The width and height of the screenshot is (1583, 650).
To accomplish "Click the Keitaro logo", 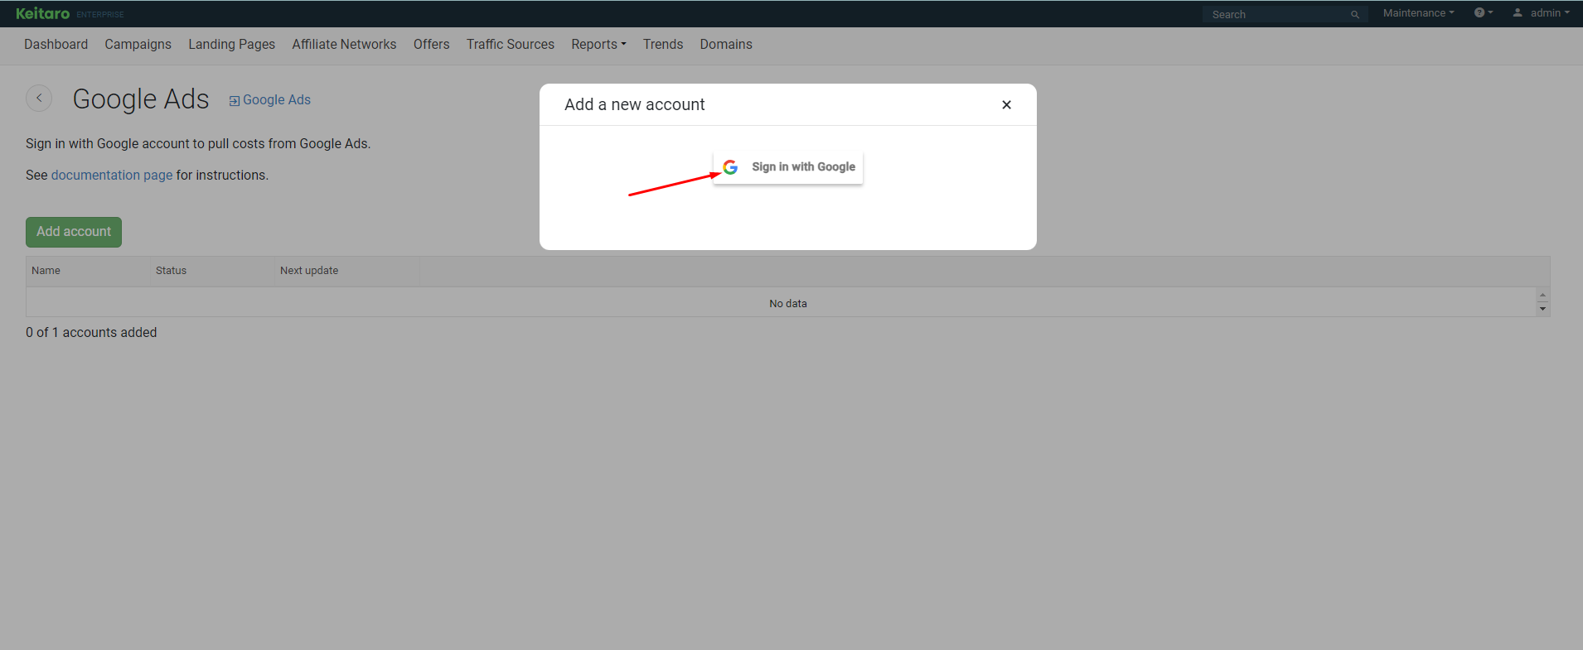I will pos(43,13).
